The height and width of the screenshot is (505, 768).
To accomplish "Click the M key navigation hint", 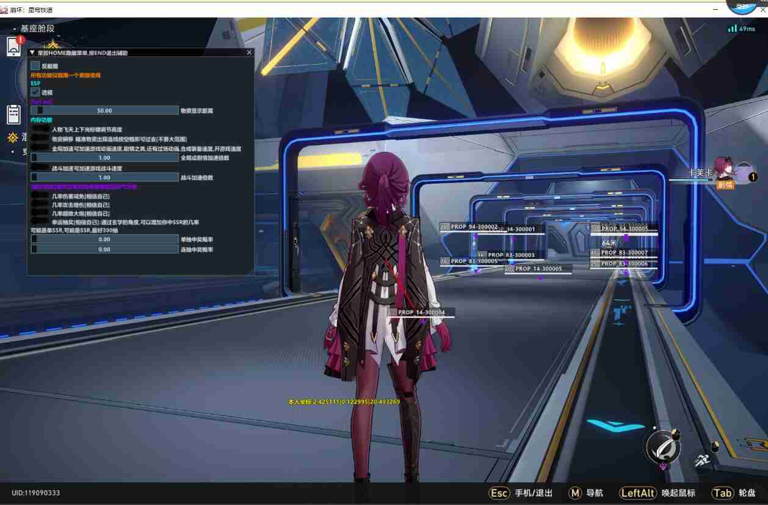I will pyautogui.click(x=575, y=493).
